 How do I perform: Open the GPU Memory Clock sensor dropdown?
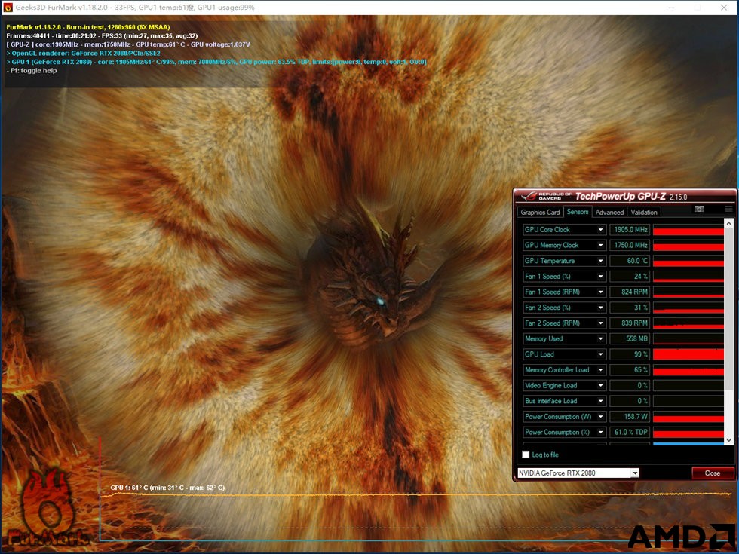(601, 246)
